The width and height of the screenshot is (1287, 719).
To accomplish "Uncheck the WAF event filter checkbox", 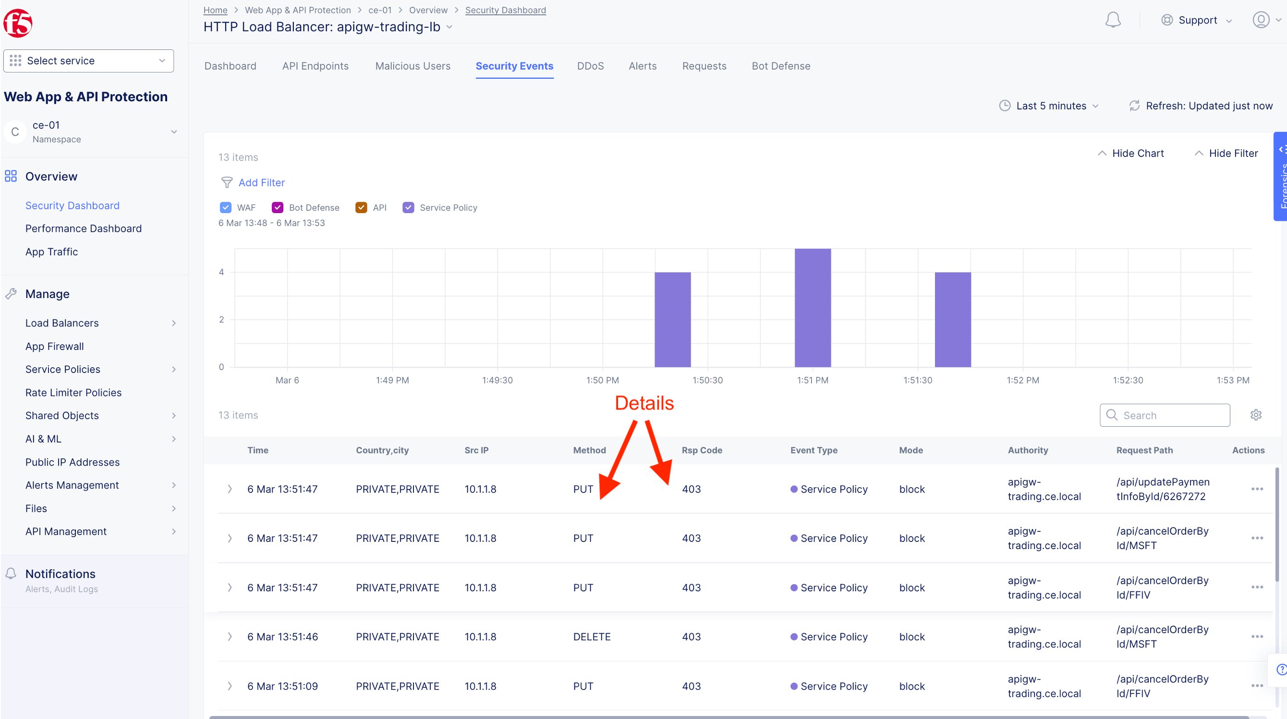I will click(x=225, y=208).
